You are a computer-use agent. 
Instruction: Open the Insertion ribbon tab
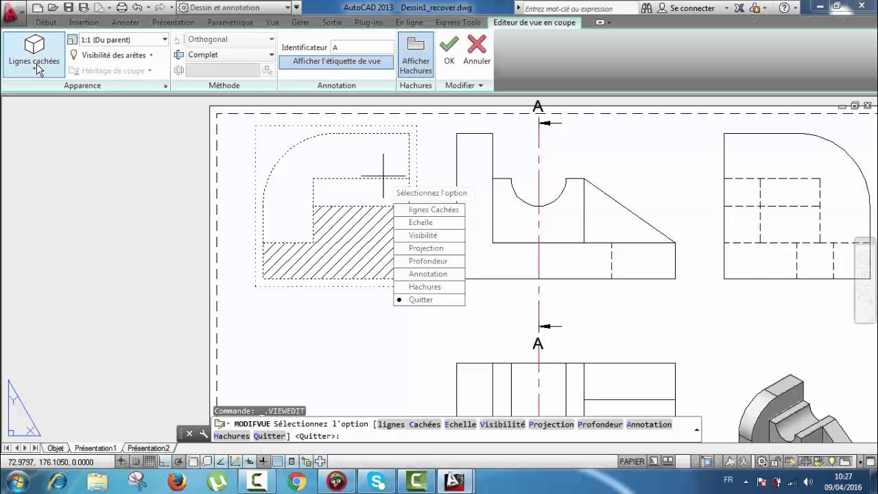coord(84,22)
